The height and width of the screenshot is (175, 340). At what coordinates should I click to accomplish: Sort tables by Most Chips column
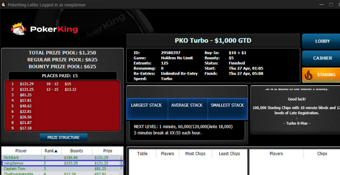tap(195, 154)
